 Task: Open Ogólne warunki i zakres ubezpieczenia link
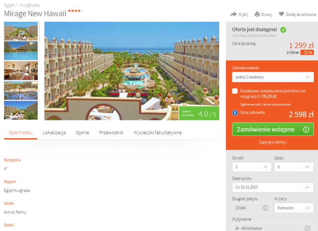[265, 105]
